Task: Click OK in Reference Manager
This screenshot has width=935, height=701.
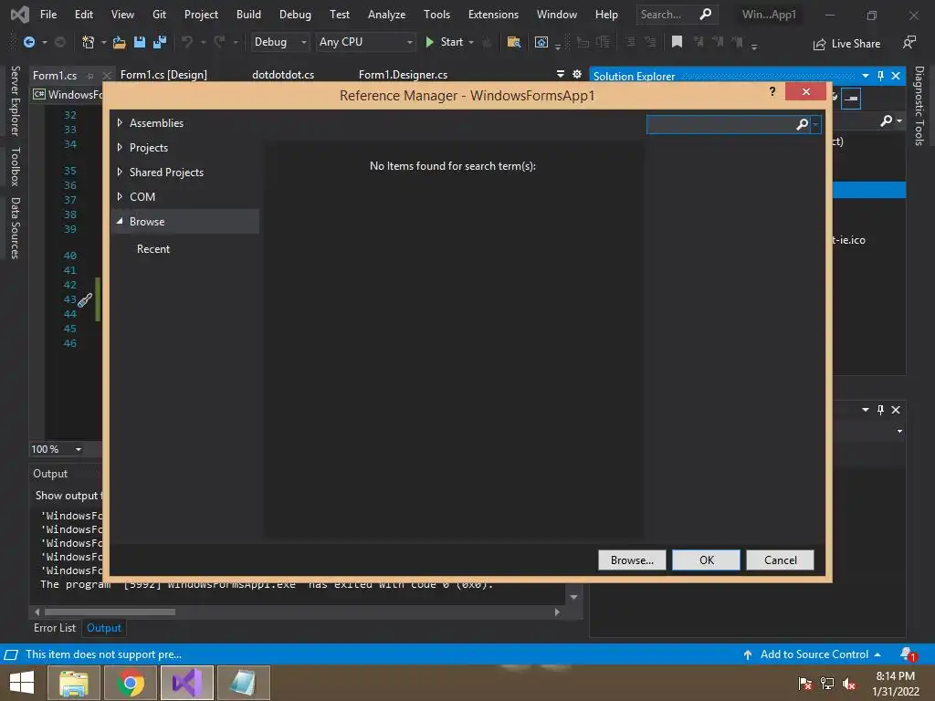Action: (706, 560)
